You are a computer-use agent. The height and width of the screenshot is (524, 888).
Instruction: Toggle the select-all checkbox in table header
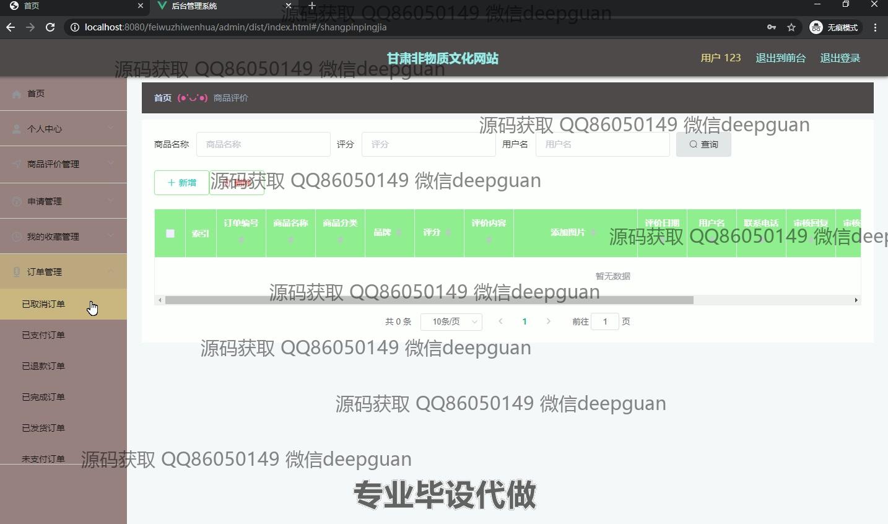170,234
